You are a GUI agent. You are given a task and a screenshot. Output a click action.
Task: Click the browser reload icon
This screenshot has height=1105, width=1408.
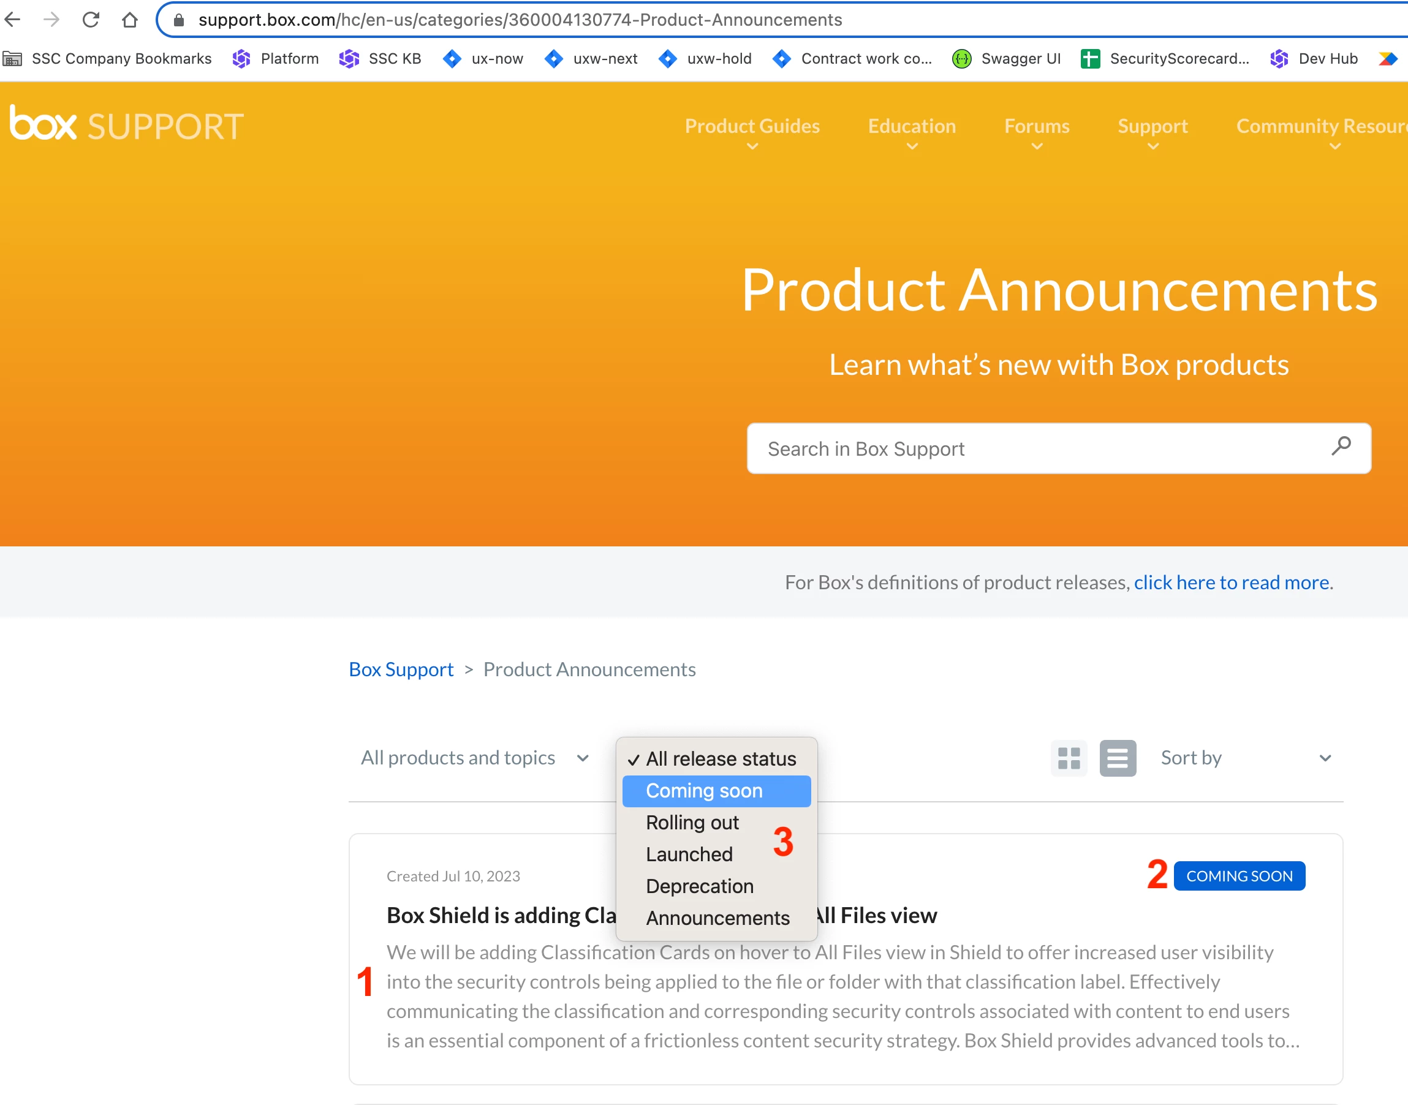pos(91,20)
